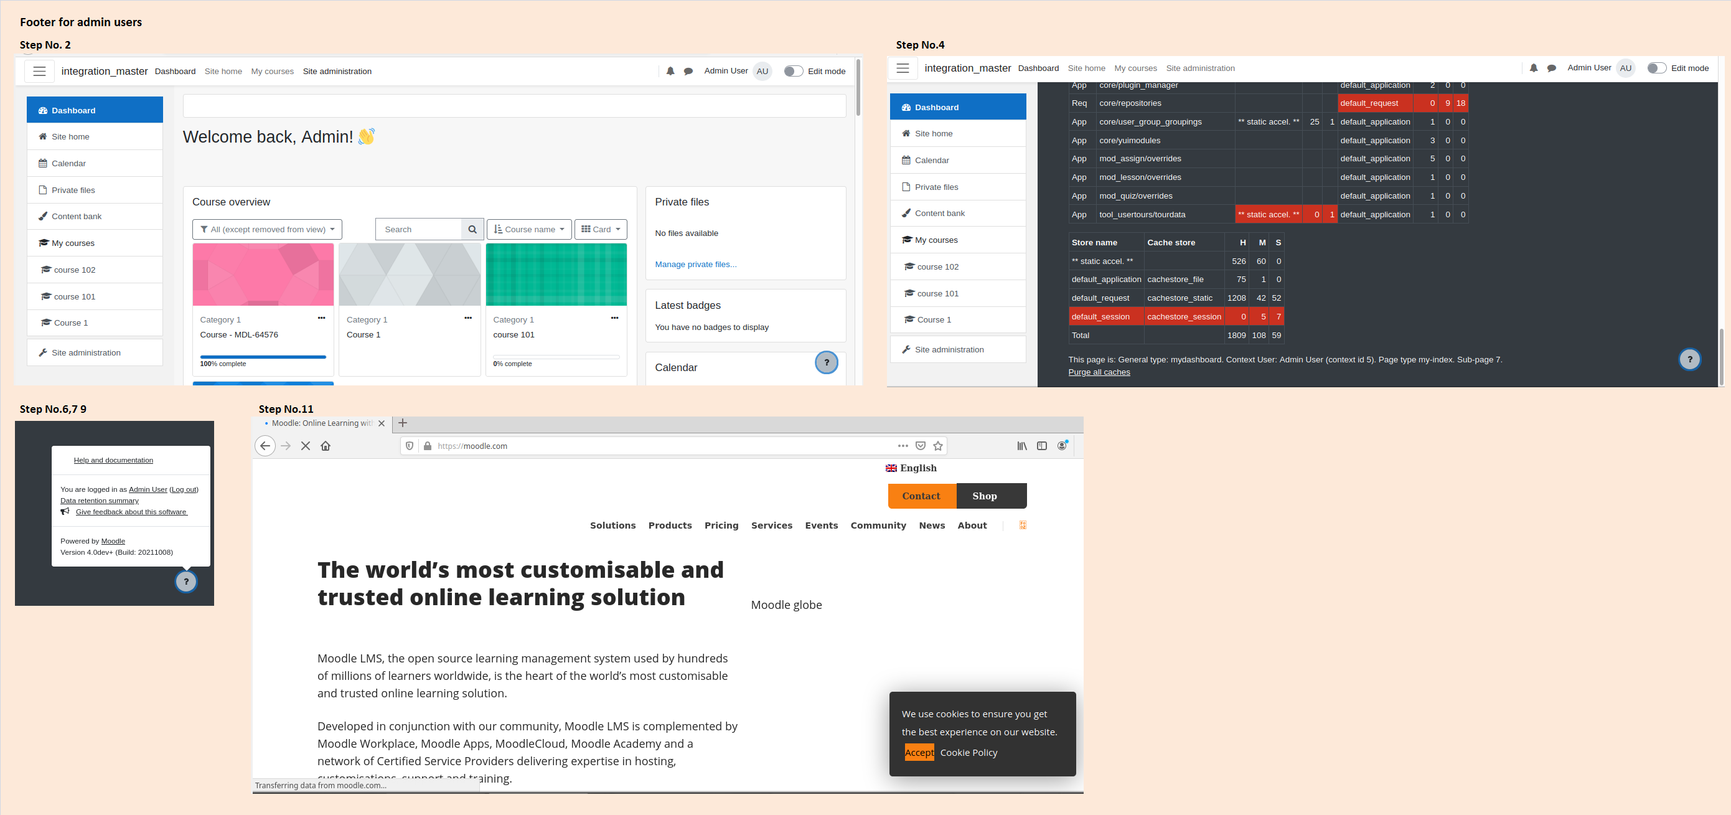Click orange Contact button on moodle.com
The width and height of the screenshot is (1731, 815).
(921, 496)
